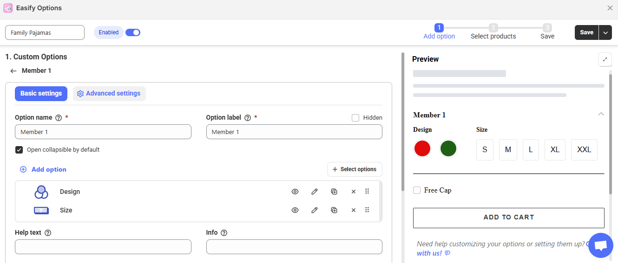Click the back arrow beside Member 1
Image resolution: width=618 pixels, height=263 pixels.
click(x=13, y=71)
